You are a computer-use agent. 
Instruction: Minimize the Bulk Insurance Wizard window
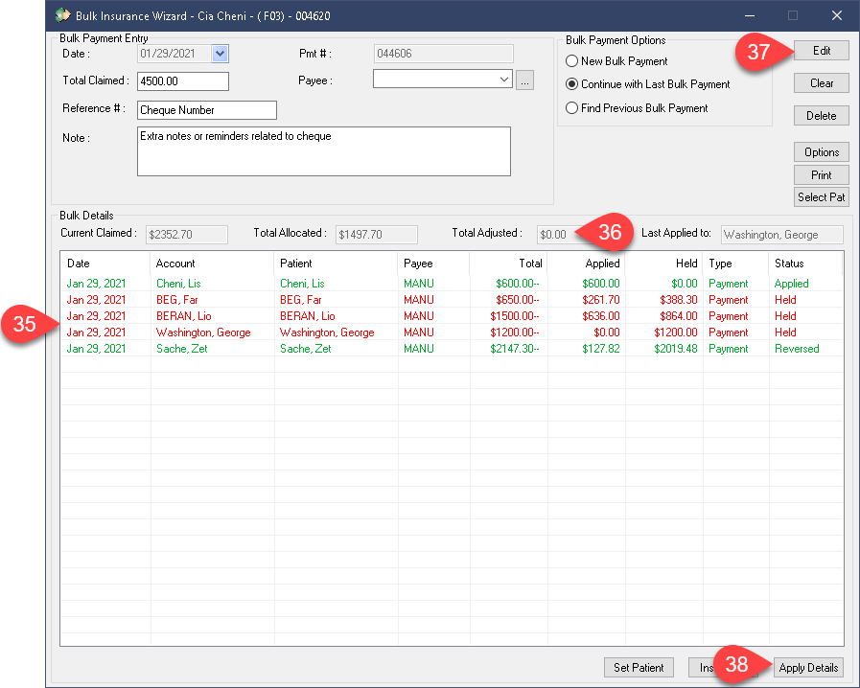coord(749,15)
